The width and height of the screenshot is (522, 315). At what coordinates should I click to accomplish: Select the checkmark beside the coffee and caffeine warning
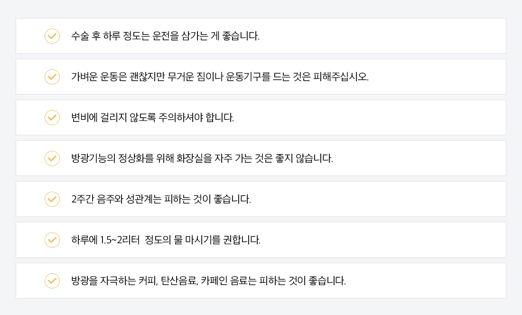tap(52, 281)
